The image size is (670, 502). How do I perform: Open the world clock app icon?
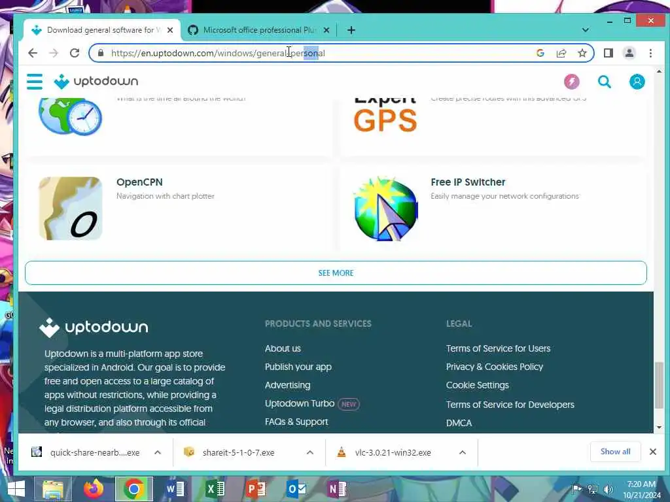pyautogui.click(x=71, y=116)
